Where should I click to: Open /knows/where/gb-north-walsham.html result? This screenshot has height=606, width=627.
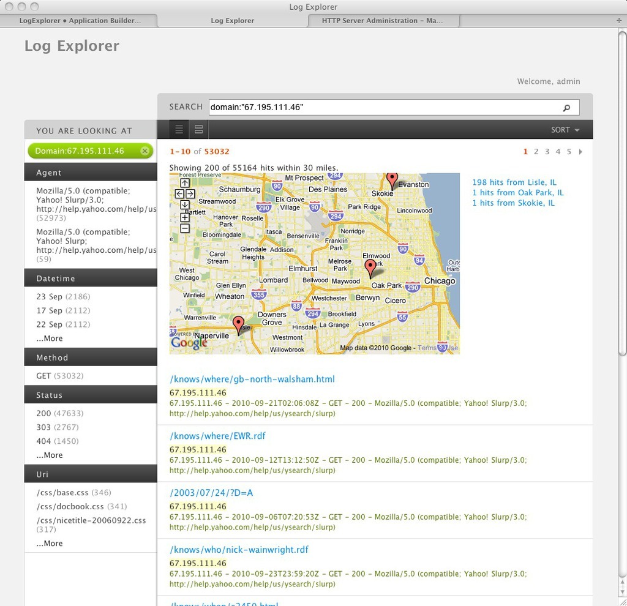point(252,379)
